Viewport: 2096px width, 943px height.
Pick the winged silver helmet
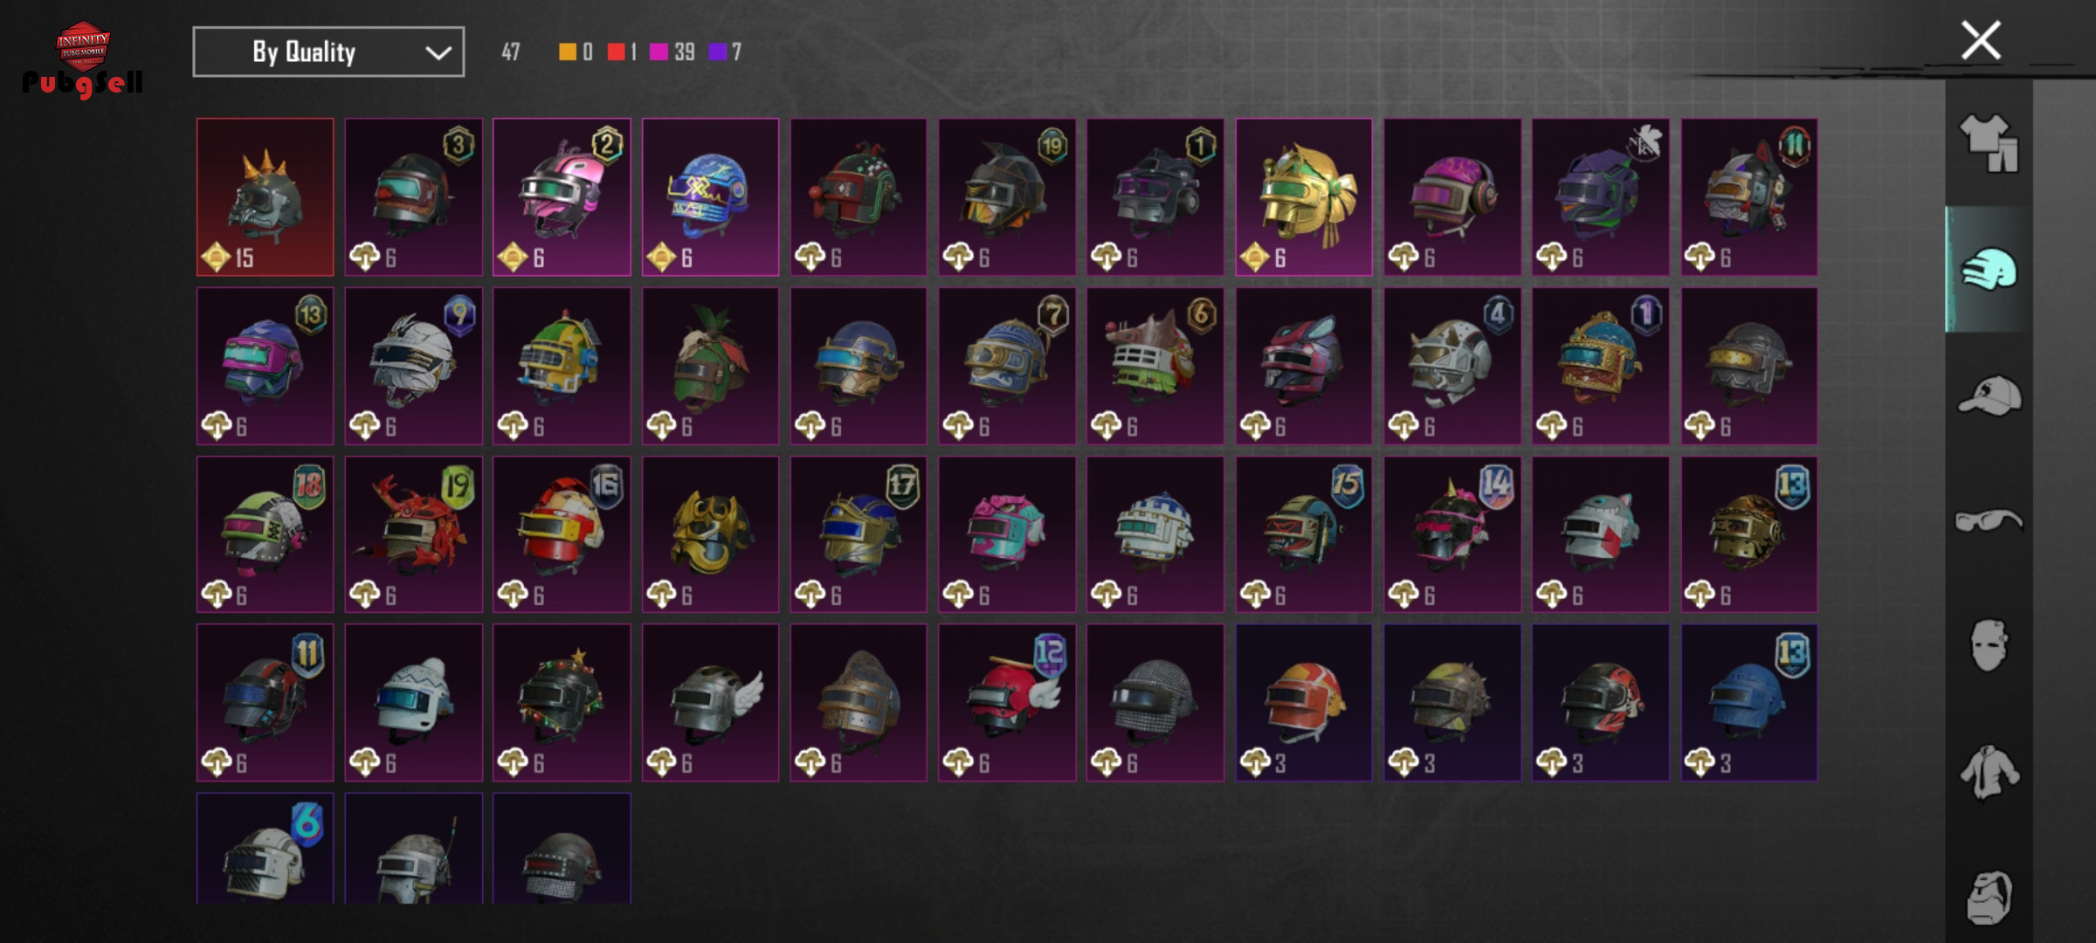(x=710, y=703)
